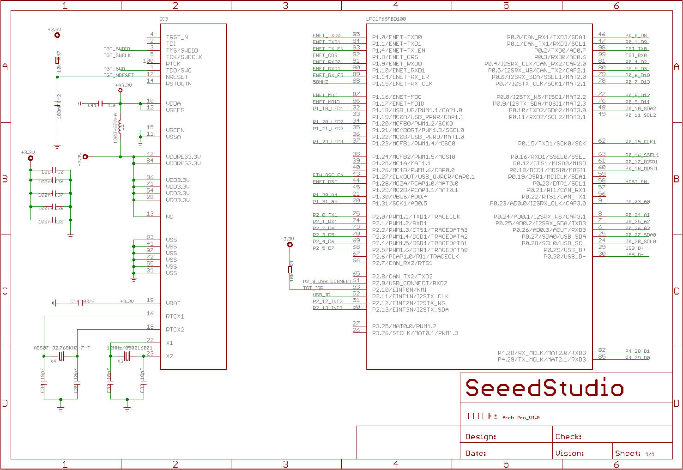Click the ABS07-32.768KHZ-7-T part value
Screen dimensions: 683x470
(62, 348)
